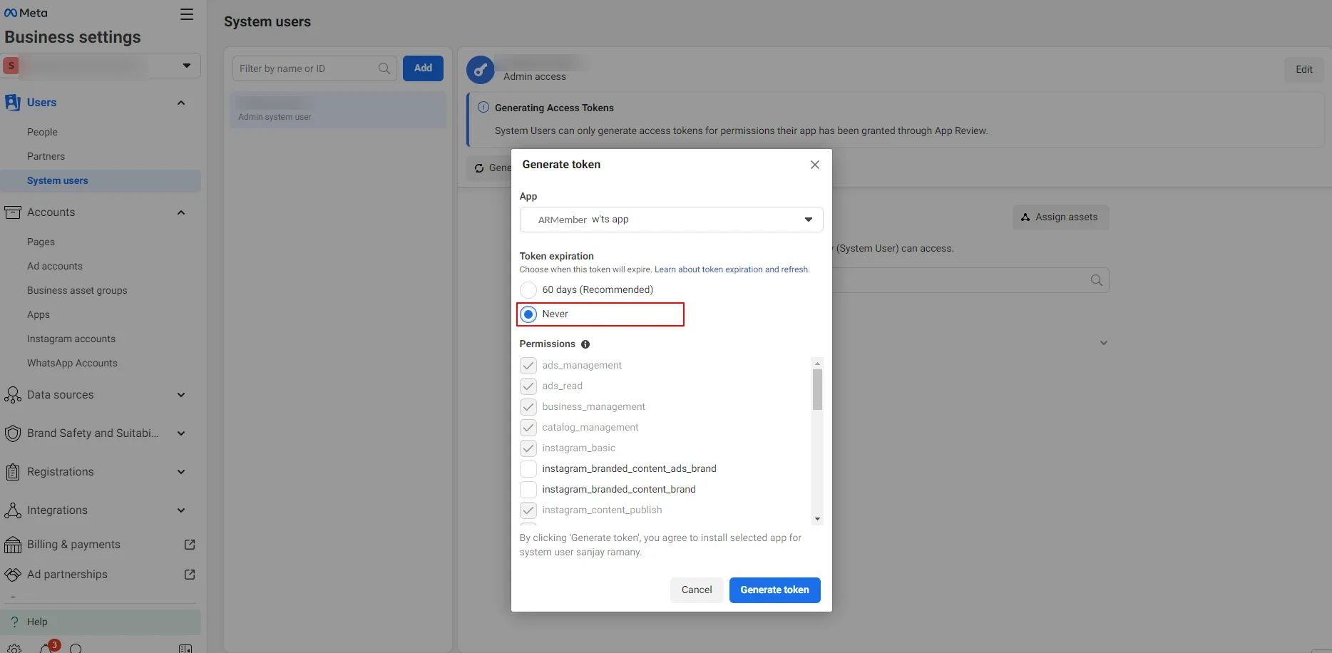
Task: Expand the chevron below assets search
Action: point(1103,343)
